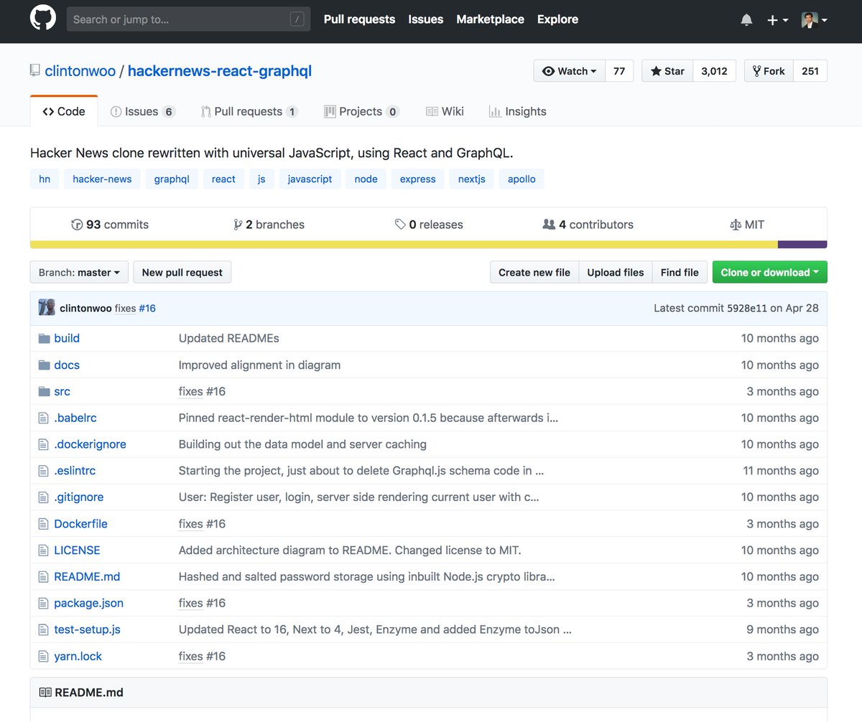
Task: Click Upload files button
Action: pos(616,272)
